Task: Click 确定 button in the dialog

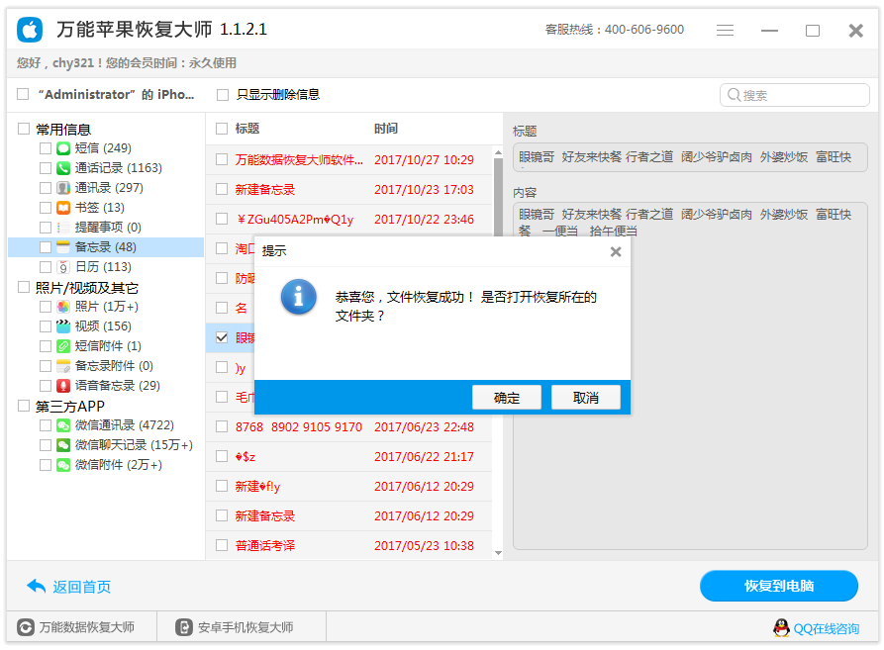Action: pyautogui.click(x=507, y=398)
